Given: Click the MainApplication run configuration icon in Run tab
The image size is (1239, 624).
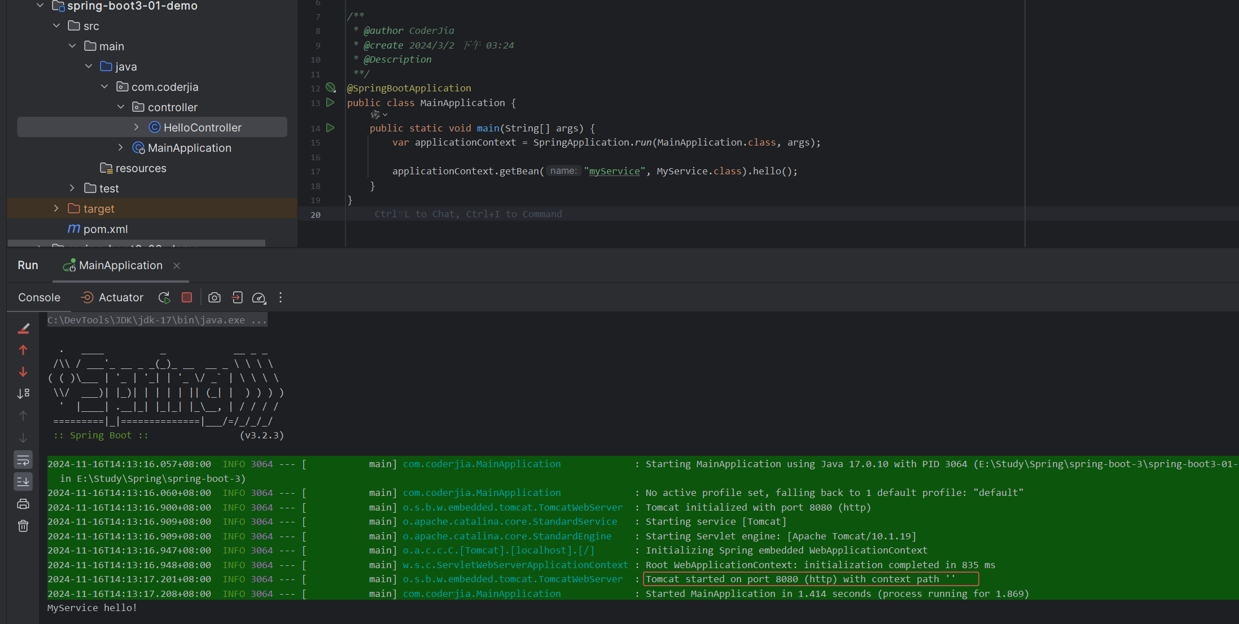Looking at the screenshot, I should (69, 265).
